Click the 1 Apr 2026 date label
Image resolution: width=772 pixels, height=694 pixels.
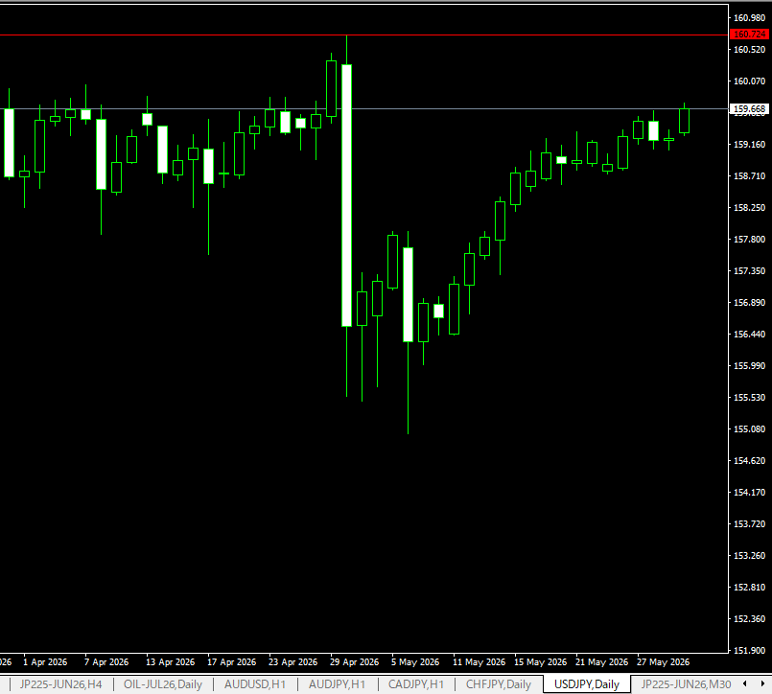pyautogui.click(x=45, y=662)
